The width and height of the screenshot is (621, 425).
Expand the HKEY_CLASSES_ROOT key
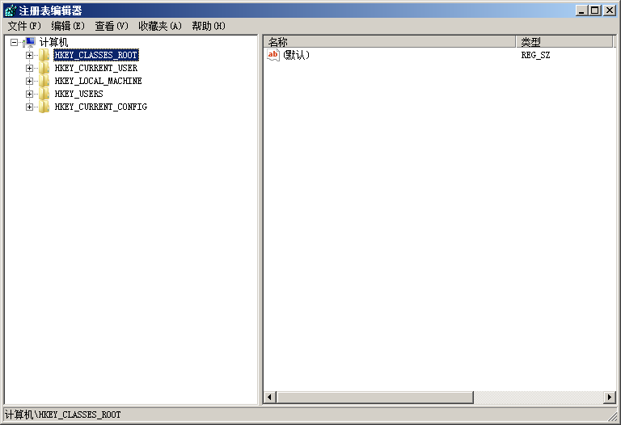29,56
